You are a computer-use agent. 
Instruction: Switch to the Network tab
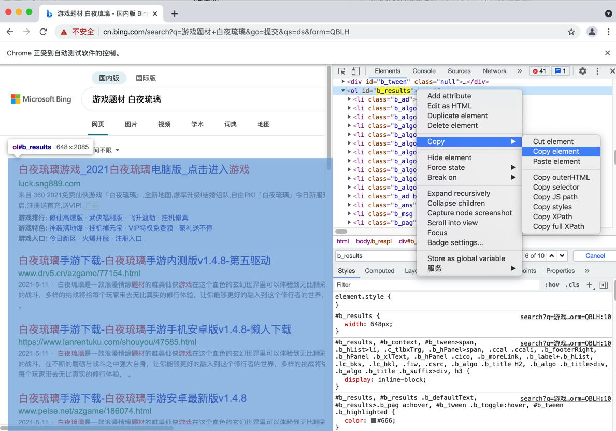[495, 71]
